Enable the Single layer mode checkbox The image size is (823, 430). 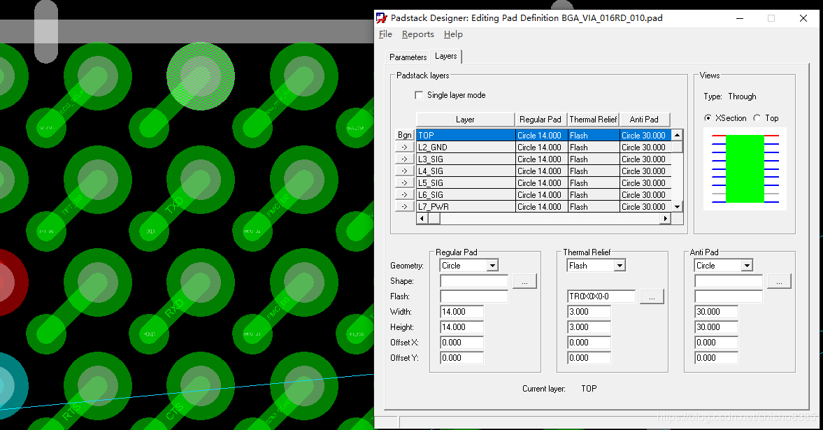pos(420,95)
